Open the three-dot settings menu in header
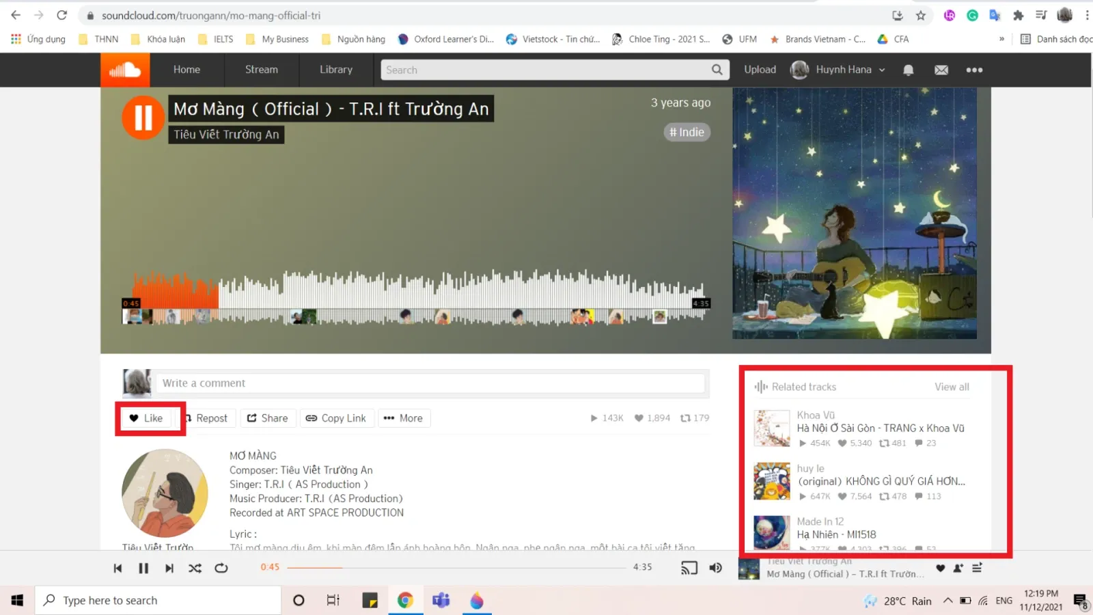The image size is (1093, 615). tap(974, 70)
